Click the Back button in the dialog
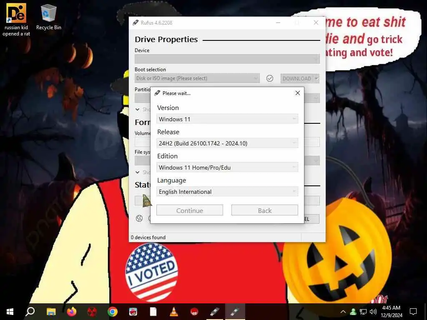Image resolution: width=427 pixels, height=320 pixels. click(x=265, y=210)
